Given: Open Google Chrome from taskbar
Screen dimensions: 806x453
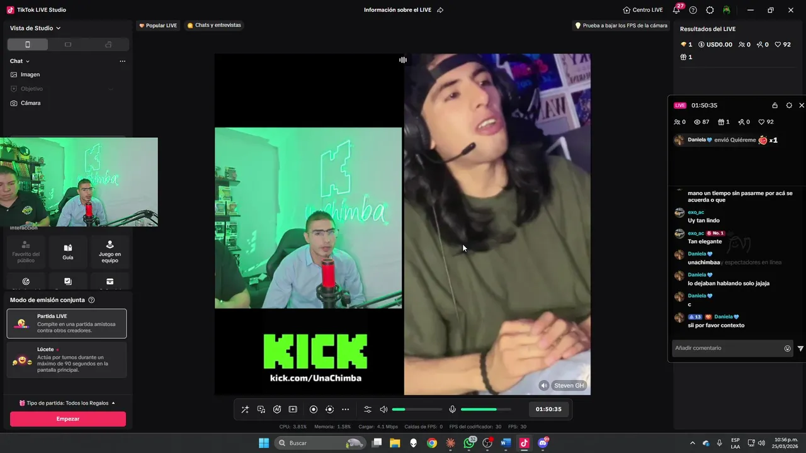Looking at the screenshot, I should click(x=432, y=443).
